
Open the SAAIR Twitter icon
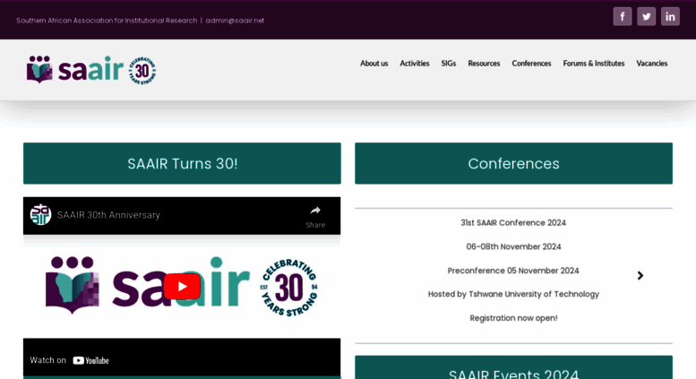(x=647, y=17)
